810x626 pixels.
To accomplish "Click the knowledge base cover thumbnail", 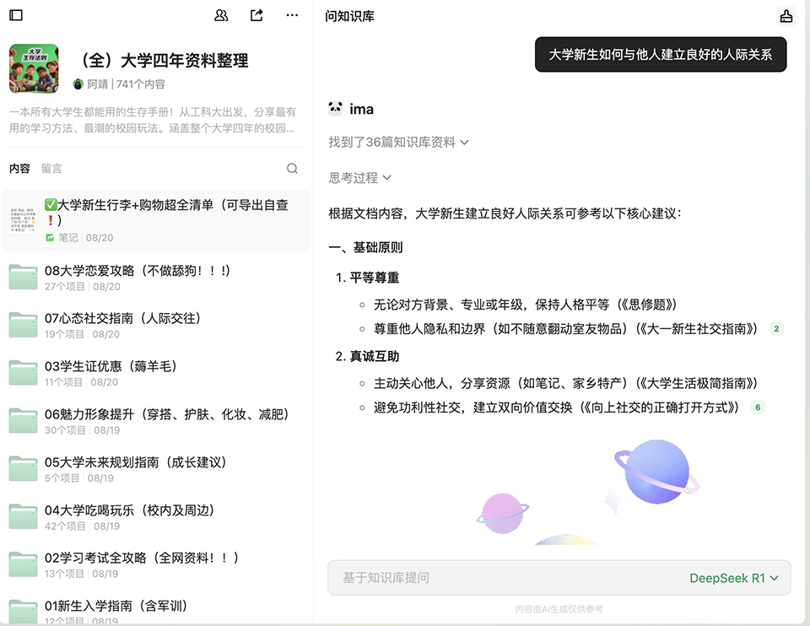I will click(34, 68).
